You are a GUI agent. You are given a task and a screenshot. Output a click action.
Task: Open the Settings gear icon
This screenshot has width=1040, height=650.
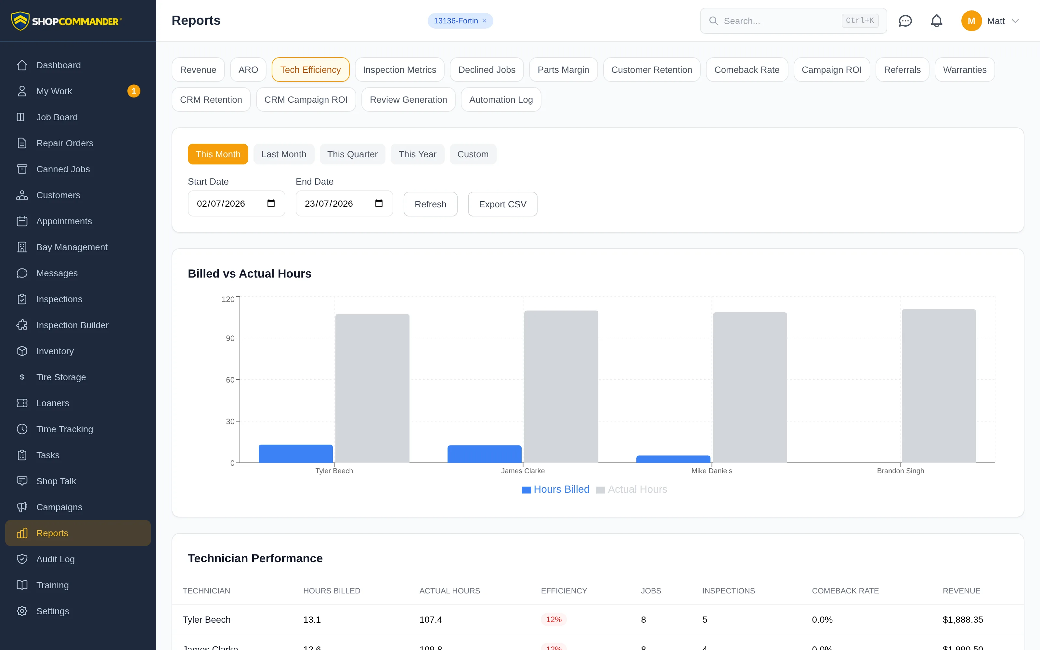point(22,611)
